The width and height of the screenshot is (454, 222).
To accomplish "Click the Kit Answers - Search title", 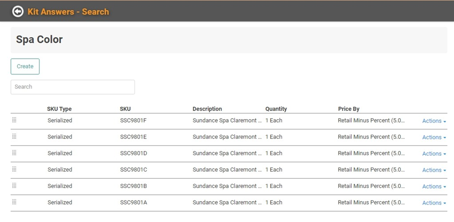I will 68,12.
